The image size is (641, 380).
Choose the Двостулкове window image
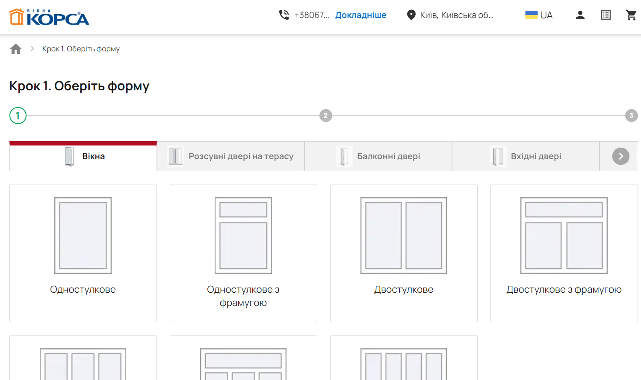pos(404,235)
